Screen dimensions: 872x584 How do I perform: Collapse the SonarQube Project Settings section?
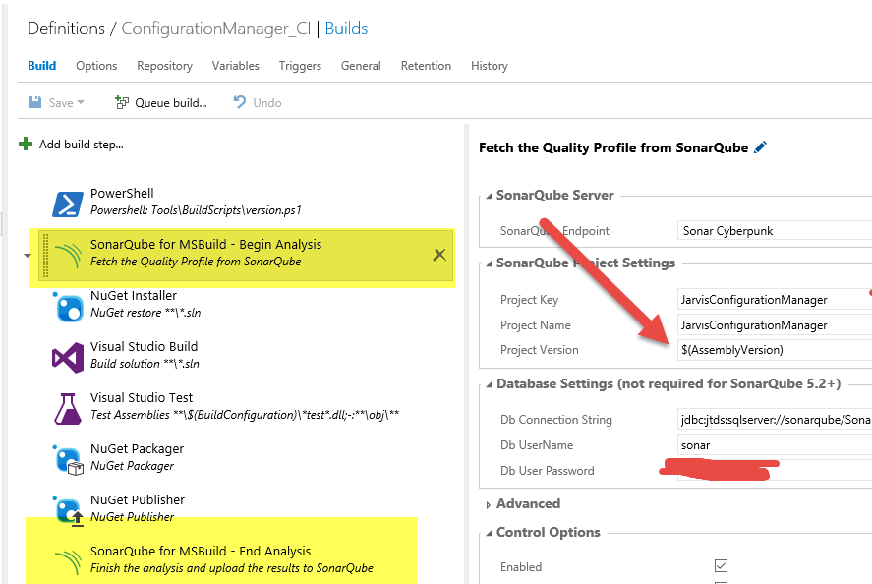coord(489,263)
